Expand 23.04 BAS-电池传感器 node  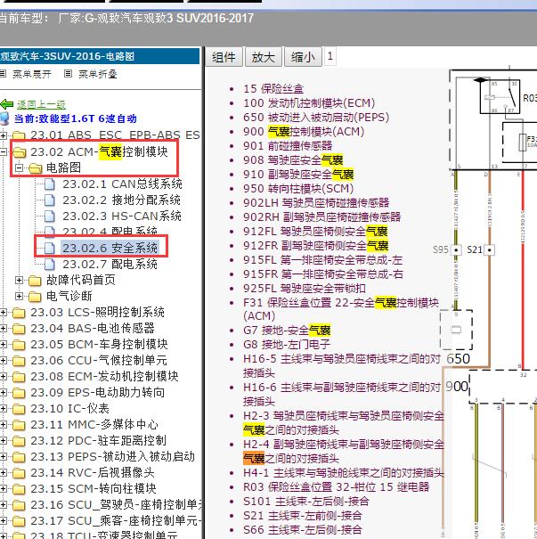(x=4, y=329)
